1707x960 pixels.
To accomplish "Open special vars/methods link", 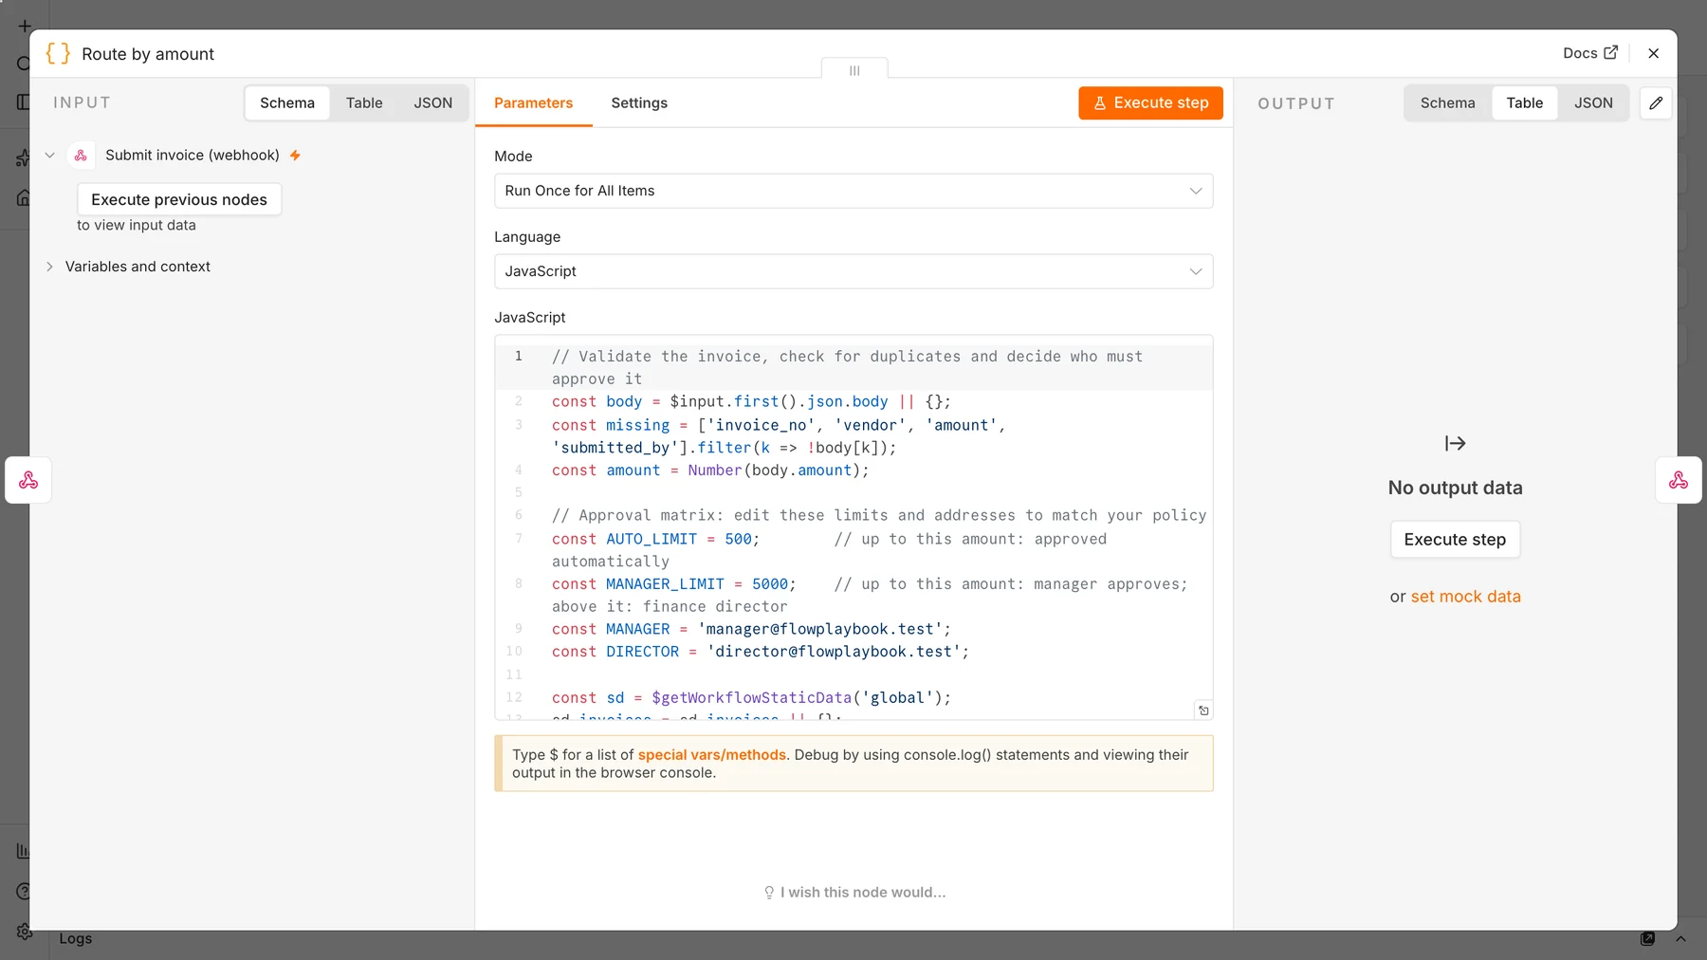I will click(x=712, y=754).
